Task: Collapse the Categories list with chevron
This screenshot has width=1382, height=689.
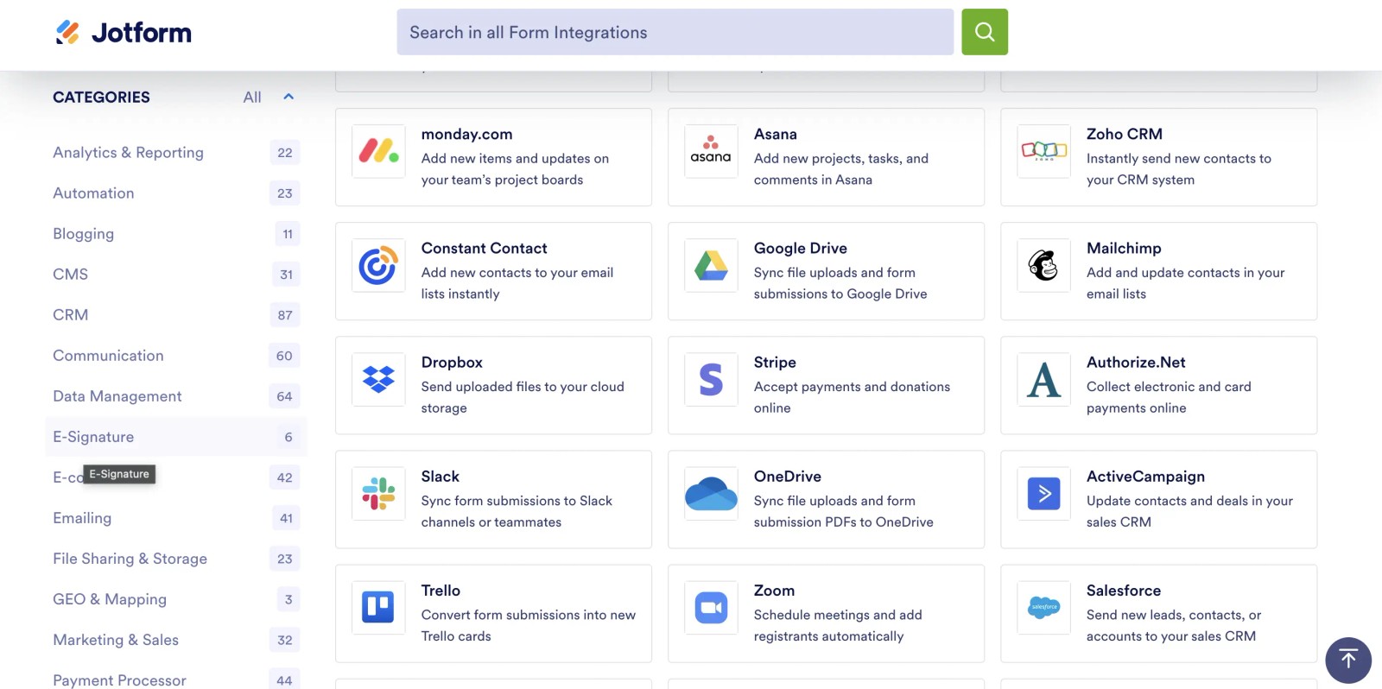Action: point(288,97)
